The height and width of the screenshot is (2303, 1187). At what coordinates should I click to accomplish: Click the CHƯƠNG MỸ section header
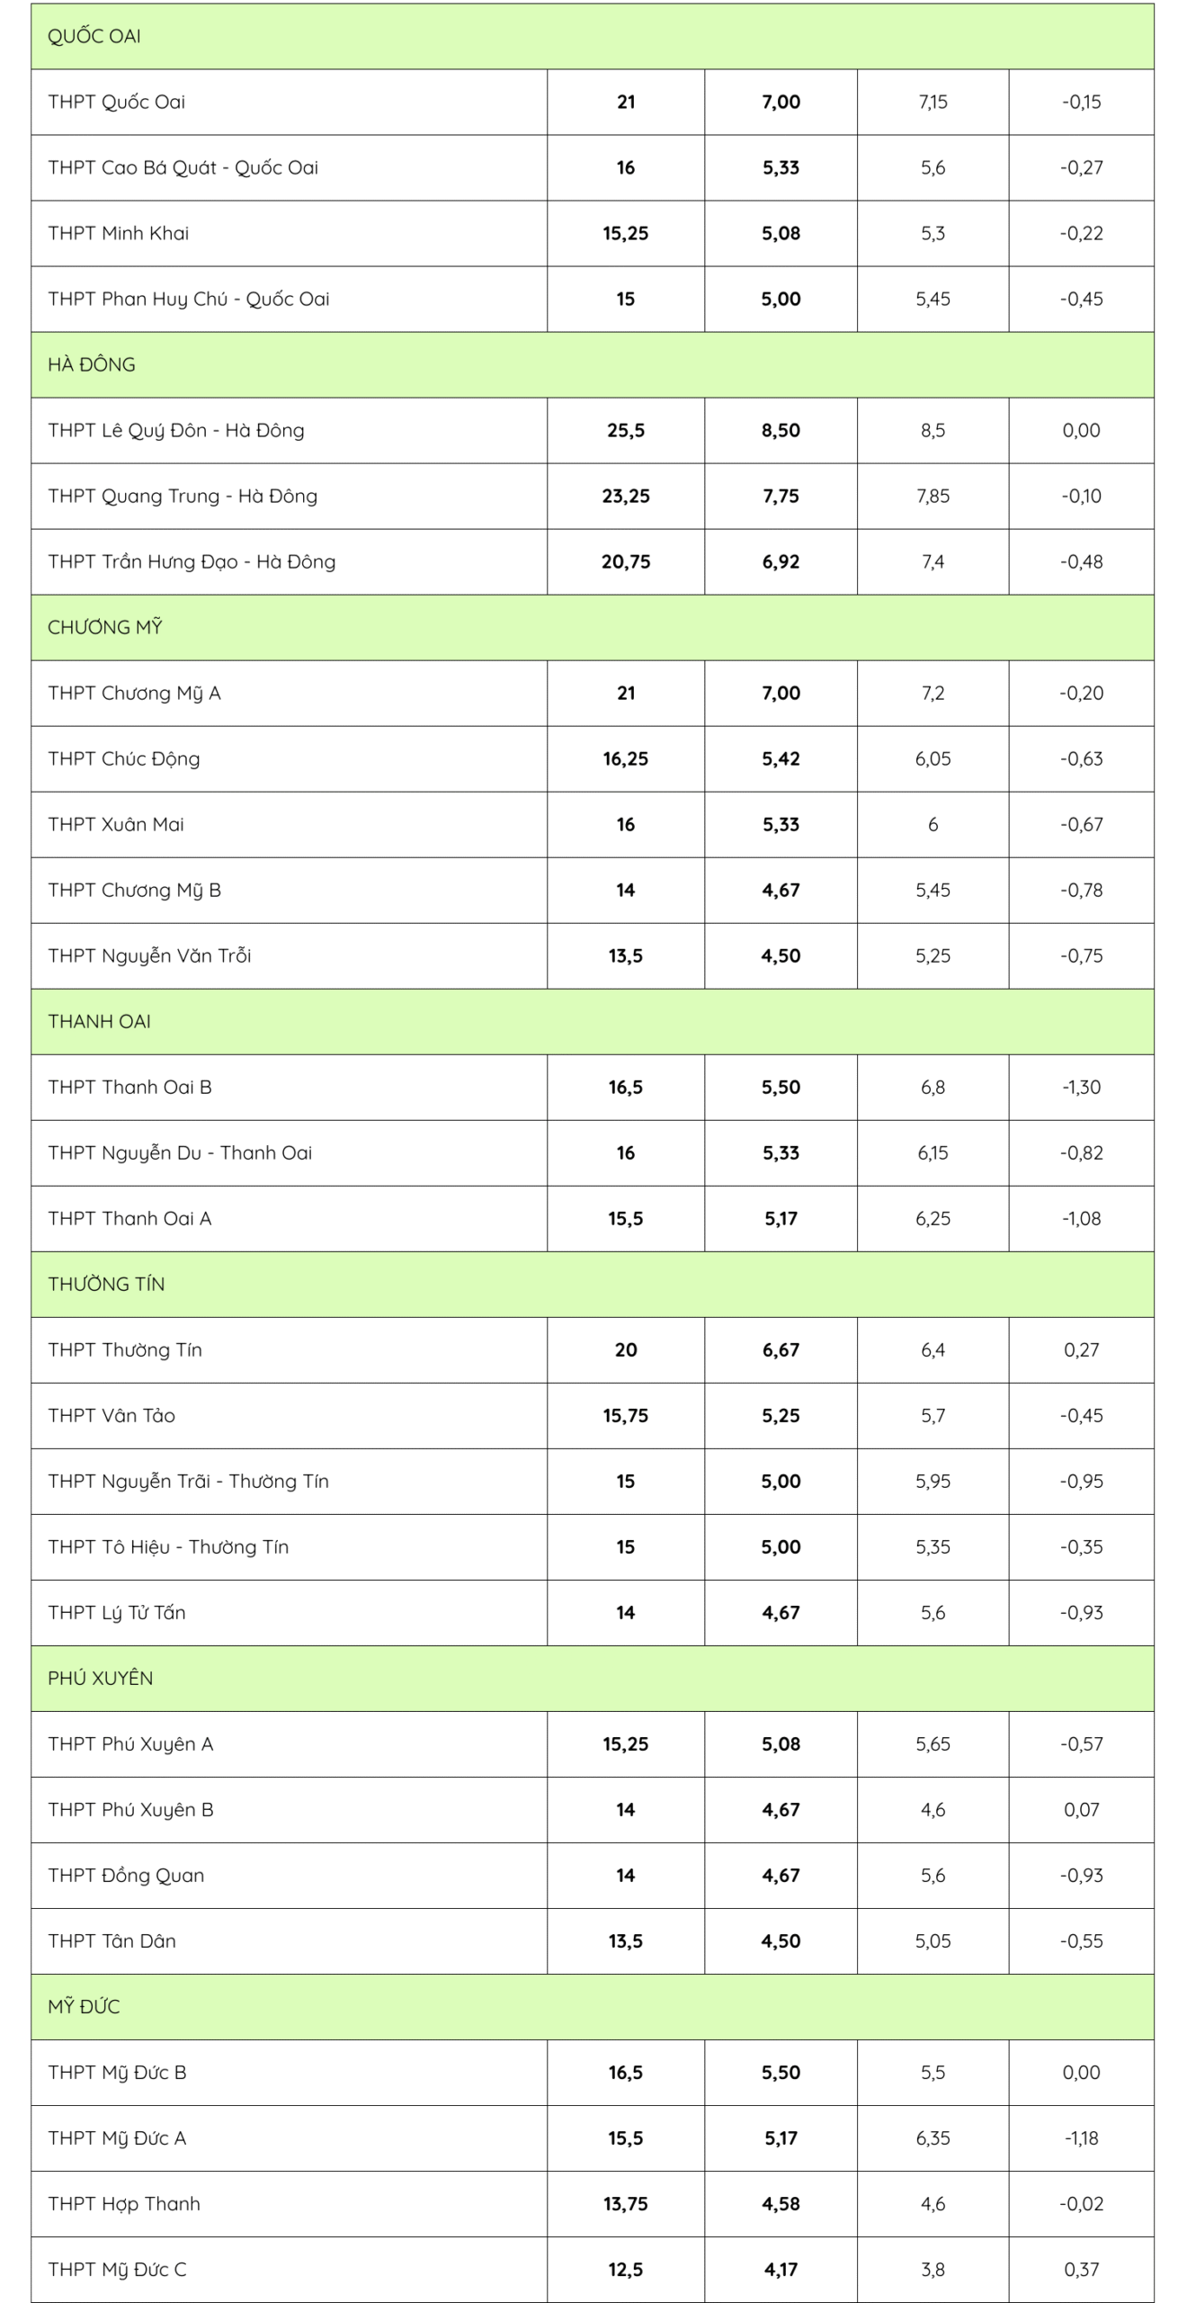tap(104, 627)
